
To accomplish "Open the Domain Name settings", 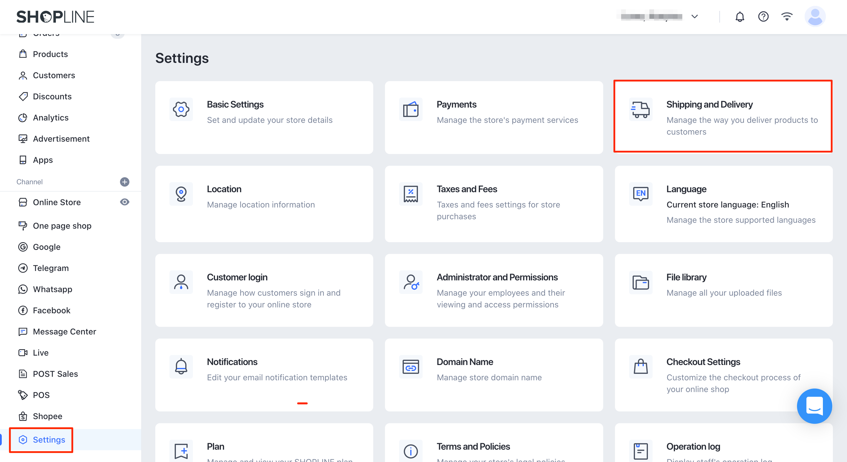I will coord(493,375).
